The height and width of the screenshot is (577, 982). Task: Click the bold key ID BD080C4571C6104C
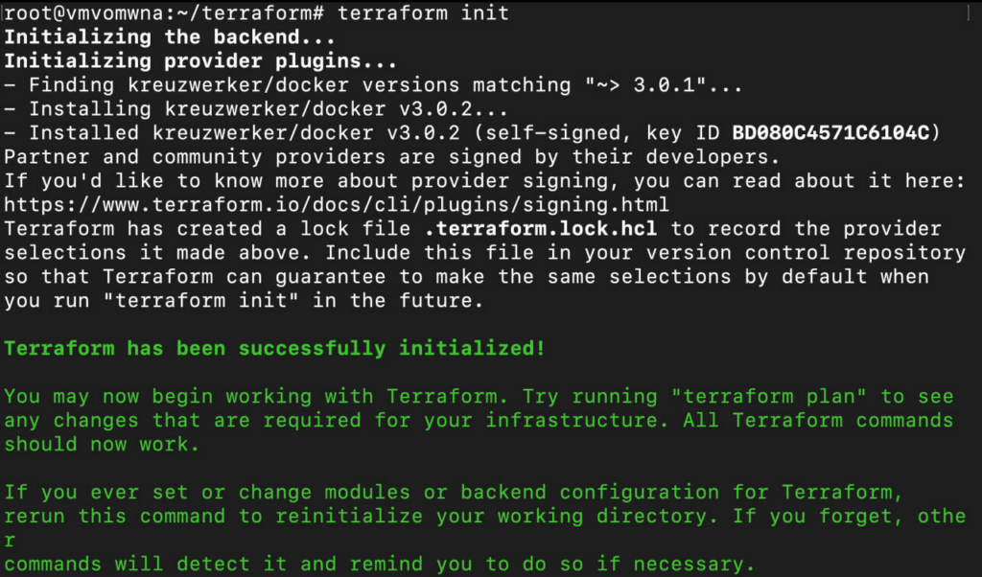click(x=830, y=132)
